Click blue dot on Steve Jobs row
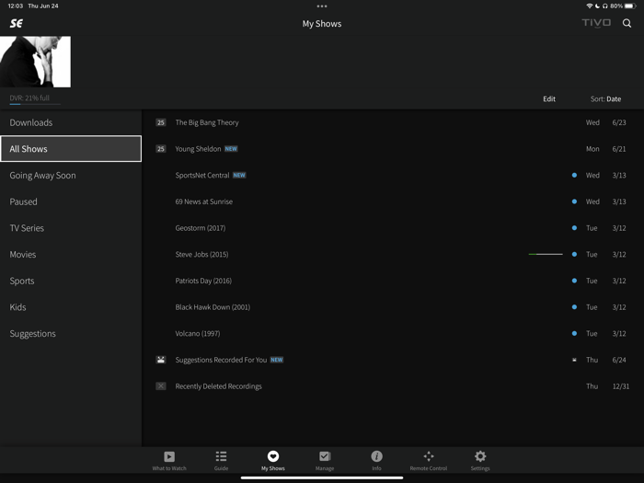The width and height of the screenshot is (644, 483). click(x=574, y=254)
